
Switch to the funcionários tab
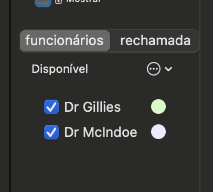65,41
